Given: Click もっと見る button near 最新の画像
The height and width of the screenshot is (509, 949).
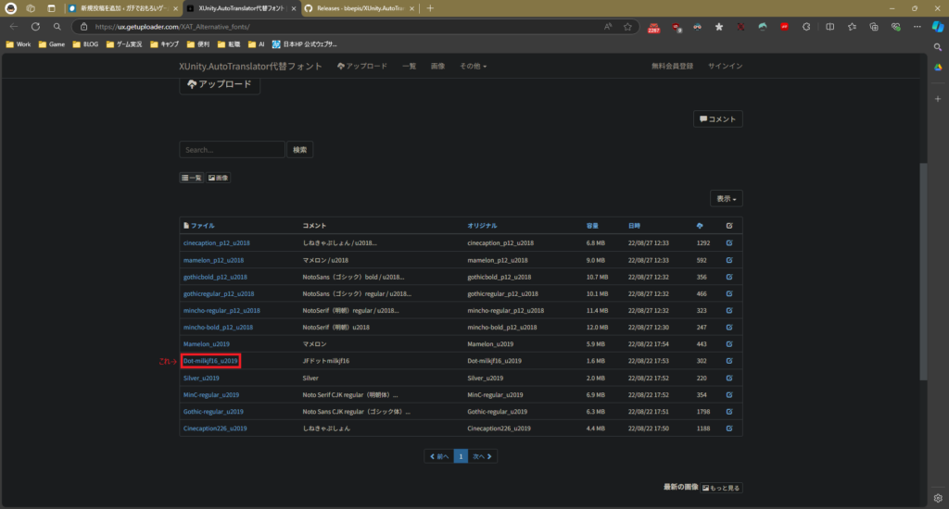Looking at the screenshot, I should click(721, 488).
